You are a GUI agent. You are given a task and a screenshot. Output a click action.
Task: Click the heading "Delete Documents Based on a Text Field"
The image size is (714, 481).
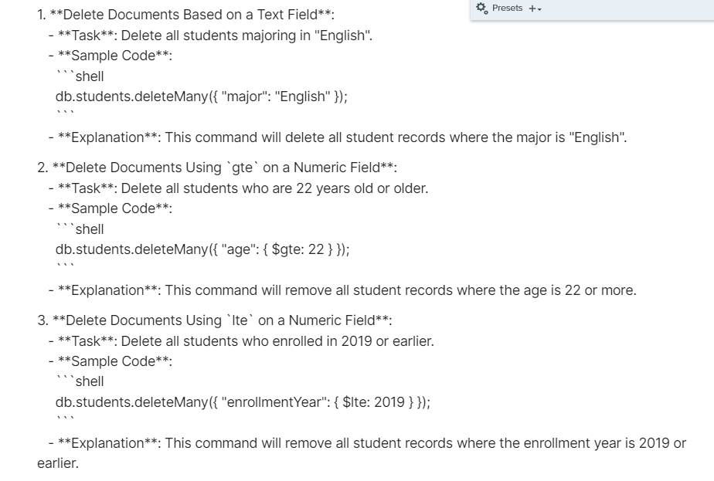[185, 16]
